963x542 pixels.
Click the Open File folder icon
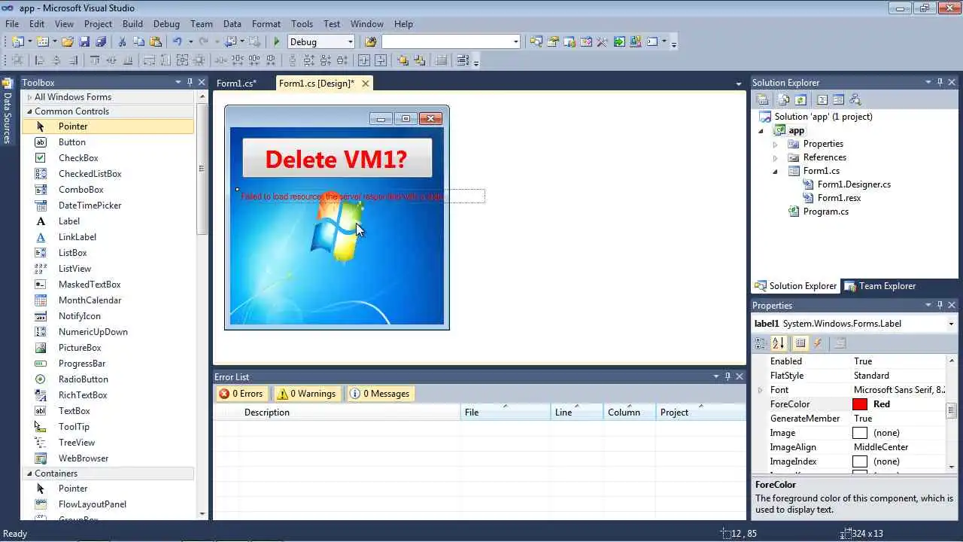[68, 41]
